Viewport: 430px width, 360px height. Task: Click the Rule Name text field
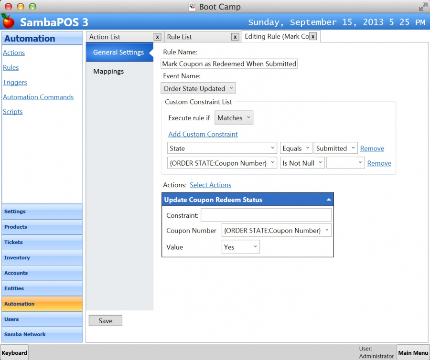229,64
